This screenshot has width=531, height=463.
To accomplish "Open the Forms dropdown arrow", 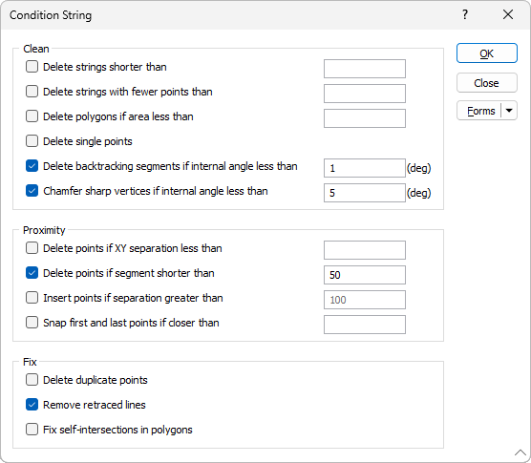I will [x=509, y=111].
